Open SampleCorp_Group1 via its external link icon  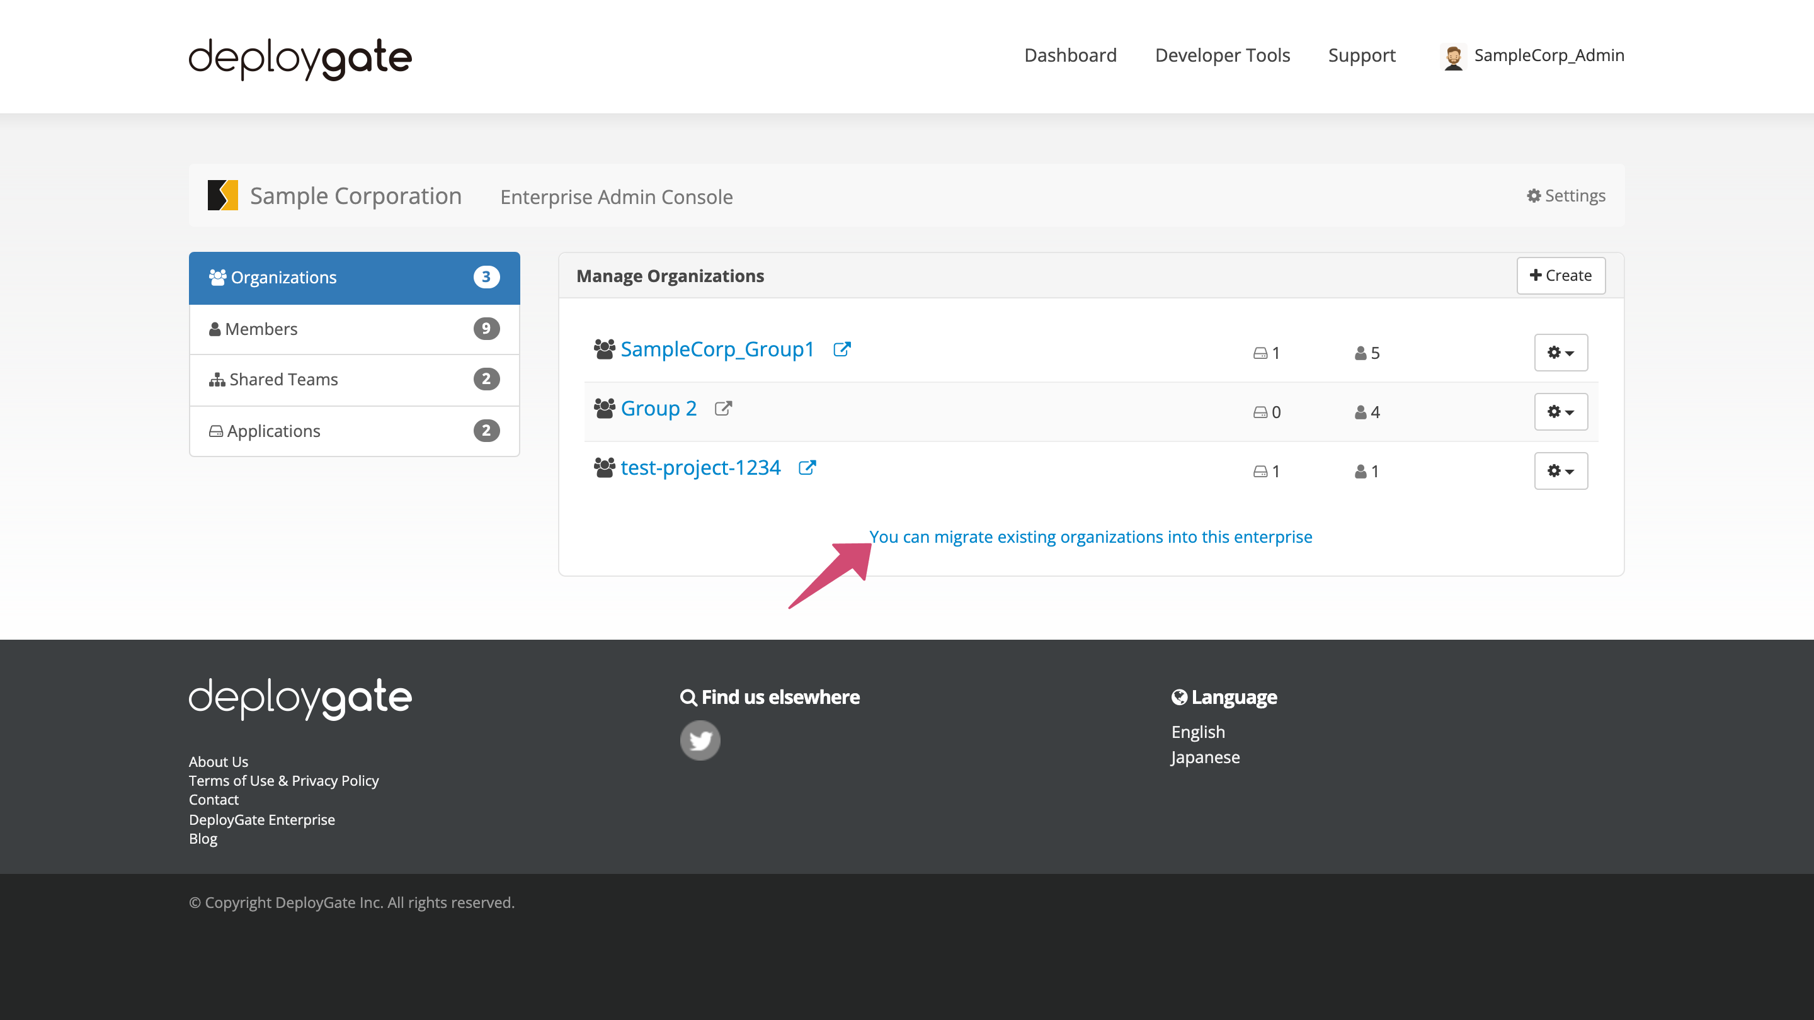[842, 348]
